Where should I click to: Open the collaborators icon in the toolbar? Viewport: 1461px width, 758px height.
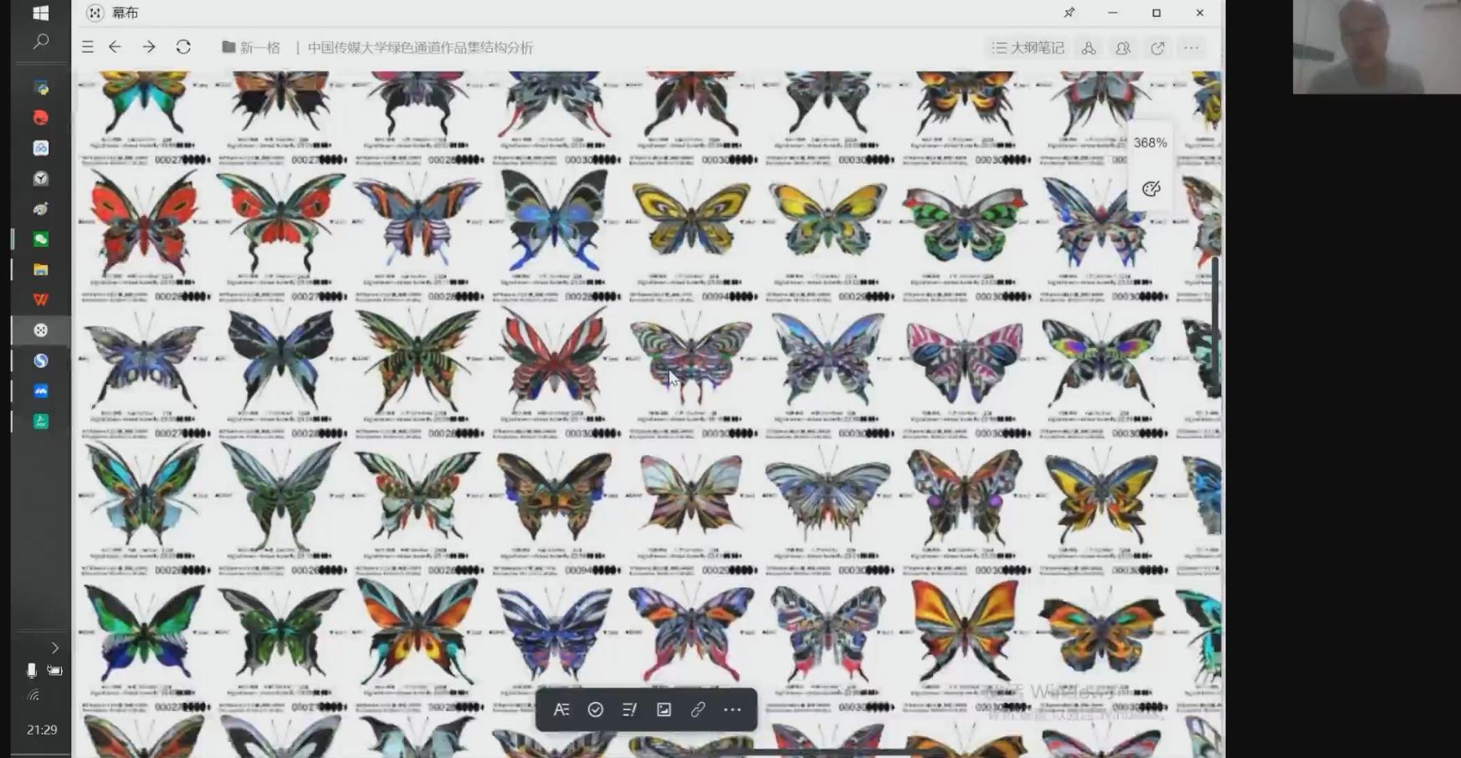tap(1123, 49)
